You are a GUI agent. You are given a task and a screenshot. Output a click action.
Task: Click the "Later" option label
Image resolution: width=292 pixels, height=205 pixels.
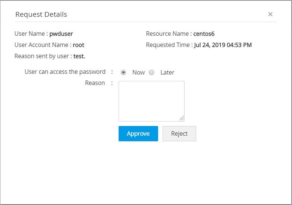click(x=167, y=72)
